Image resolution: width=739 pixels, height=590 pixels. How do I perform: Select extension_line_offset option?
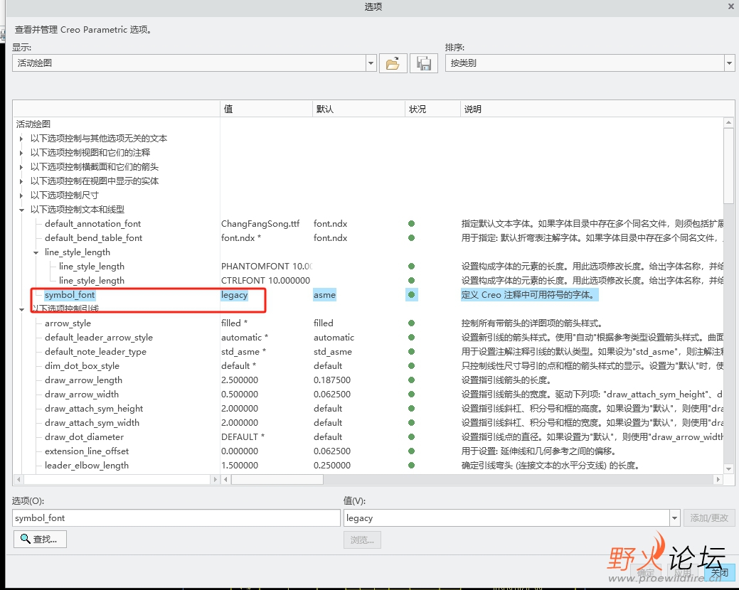pyautogui.click(x=87, y=451)
